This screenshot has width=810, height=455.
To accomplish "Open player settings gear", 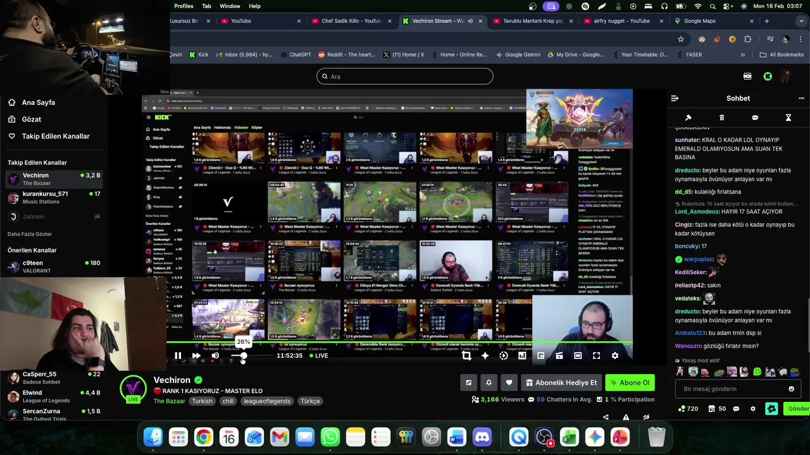I will tap(614, 356).
